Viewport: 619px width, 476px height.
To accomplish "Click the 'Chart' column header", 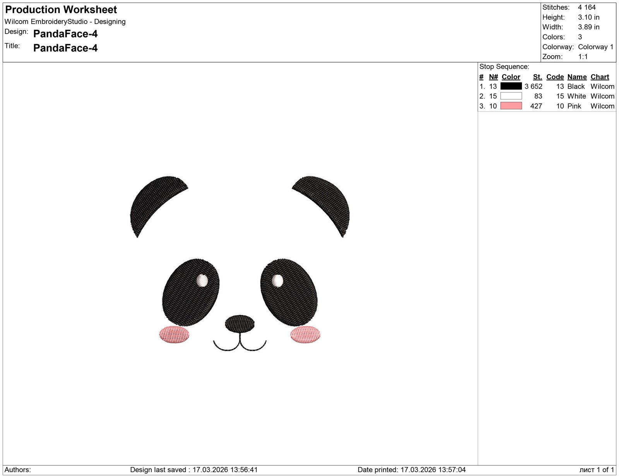I will [600, 77].
